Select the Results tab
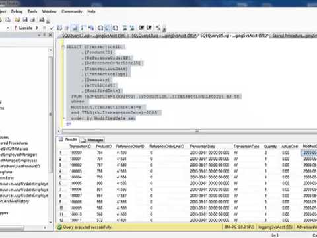The image size is (317, 238). pos(68,139)
